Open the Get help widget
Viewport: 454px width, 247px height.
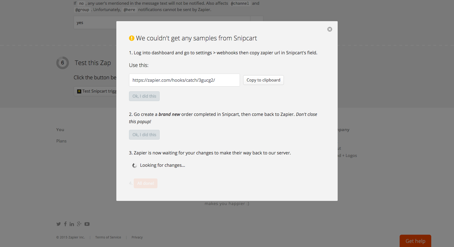point(415,241)
